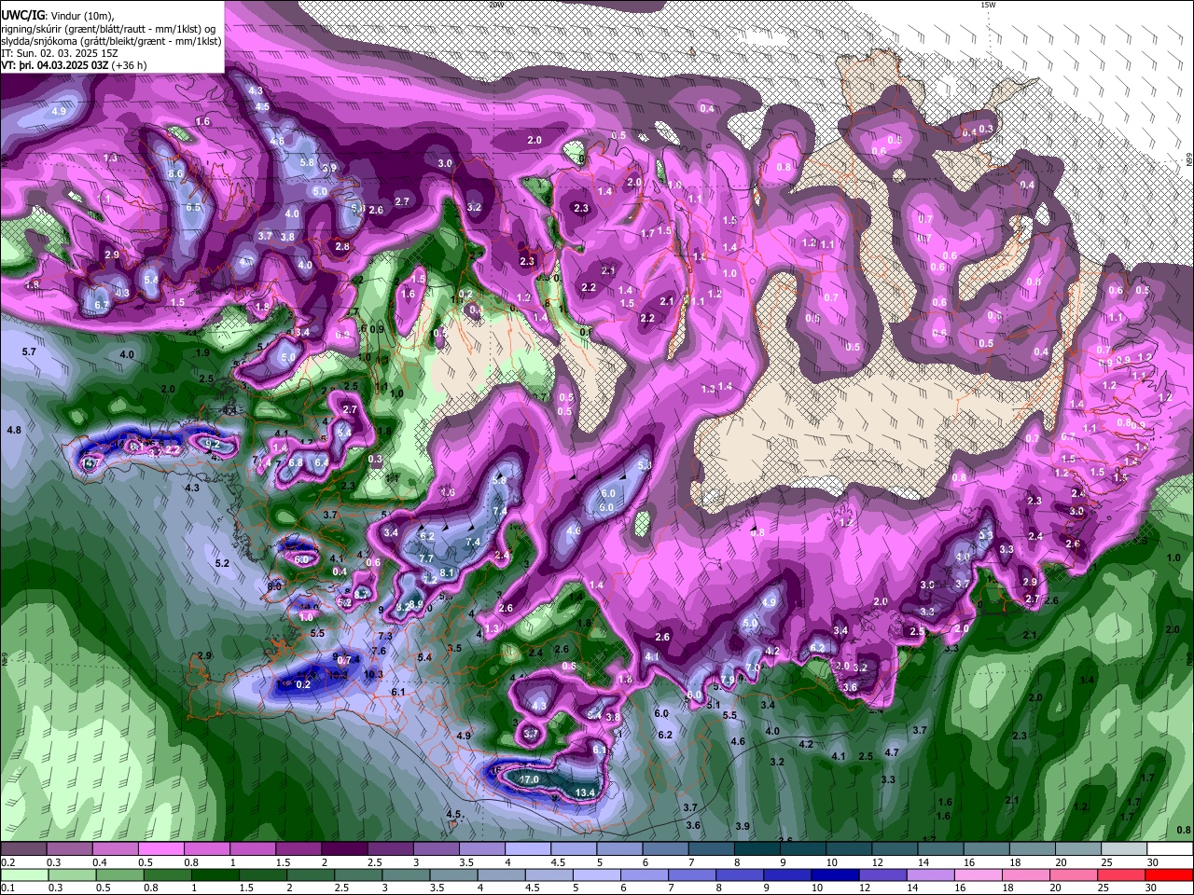Click the 'UWC/IG' title text in the header

point(22,15)
